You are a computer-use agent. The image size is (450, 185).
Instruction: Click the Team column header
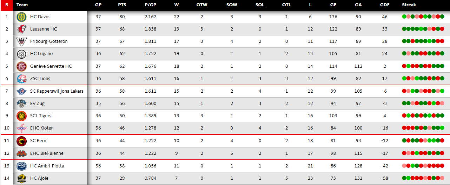(x=22, y=5)
